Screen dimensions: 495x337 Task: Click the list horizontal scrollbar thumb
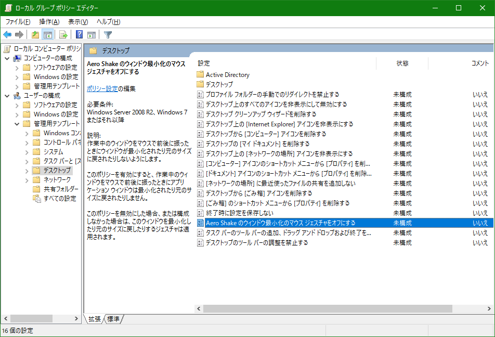(328, 308)
